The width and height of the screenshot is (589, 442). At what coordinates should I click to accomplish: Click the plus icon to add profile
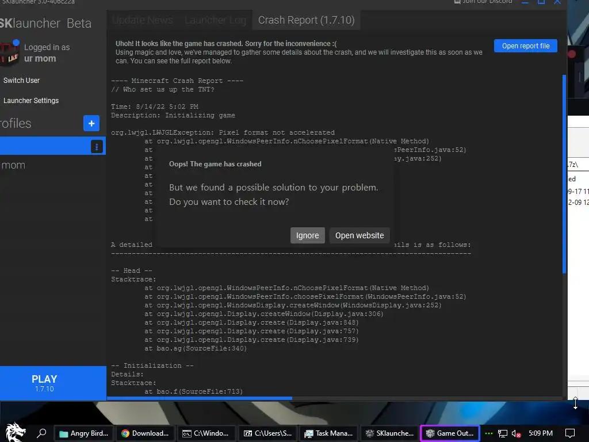(x=91, y=123)
